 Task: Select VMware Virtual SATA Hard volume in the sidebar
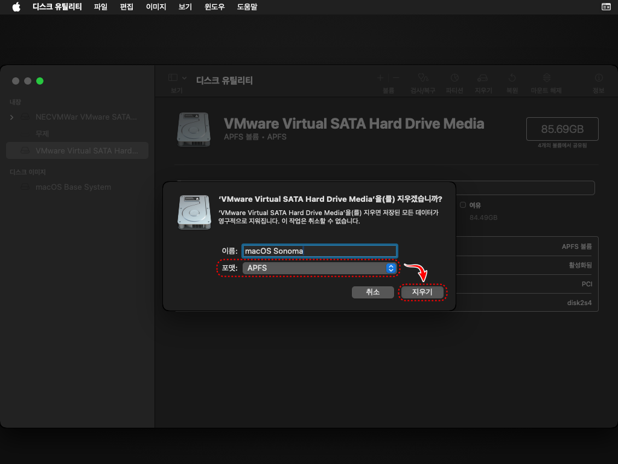[77, 150]
